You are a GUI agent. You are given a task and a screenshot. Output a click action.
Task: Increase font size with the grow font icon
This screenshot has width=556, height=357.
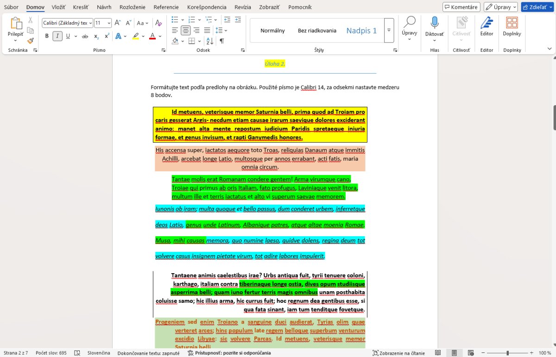click(x=117, y=23)
